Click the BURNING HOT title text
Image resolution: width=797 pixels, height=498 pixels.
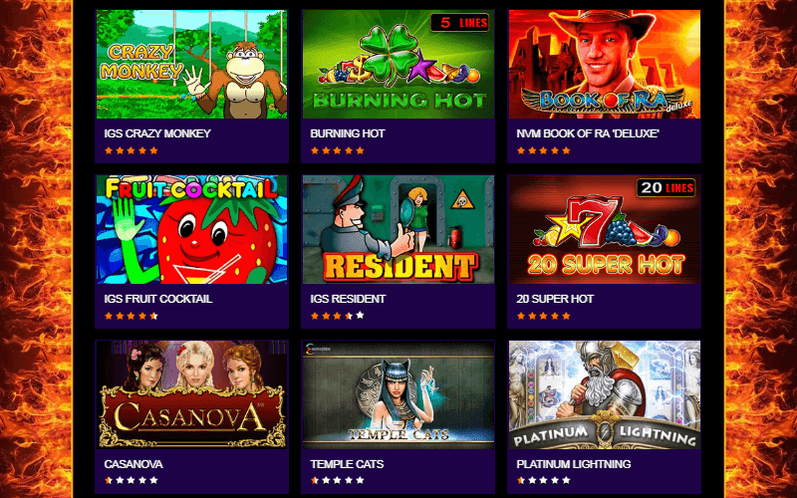pyautogui.click(x=348, y=133)
